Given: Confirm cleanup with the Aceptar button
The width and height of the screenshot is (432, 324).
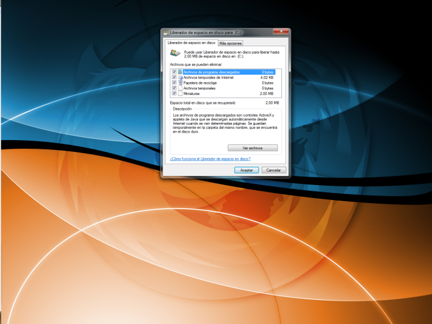Looking at the screenshot, I should click(x=247, y=170).
